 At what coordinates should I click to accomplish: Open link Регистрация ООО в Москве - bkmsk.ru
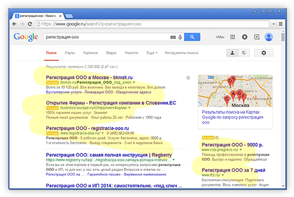coord(89,78)
